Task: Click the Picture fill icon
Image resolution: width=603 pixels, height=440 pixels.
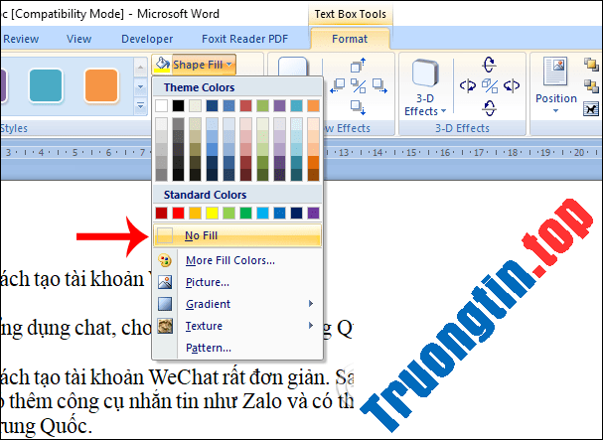Action: (165, 282)
